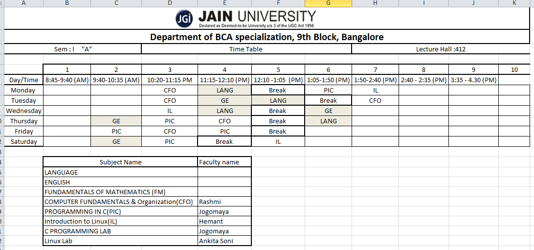Select the COMPUTER FUNDAMENTALS & Organization(CFO) cell
This screenshot has width=534, height=250.
point(121,202)
